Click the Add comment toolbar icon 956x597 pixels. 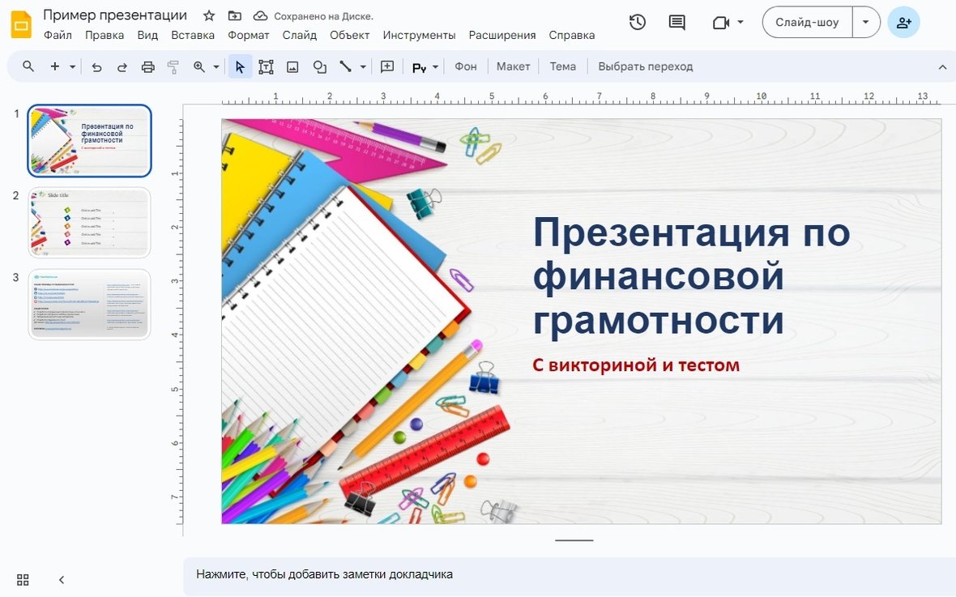387,67
